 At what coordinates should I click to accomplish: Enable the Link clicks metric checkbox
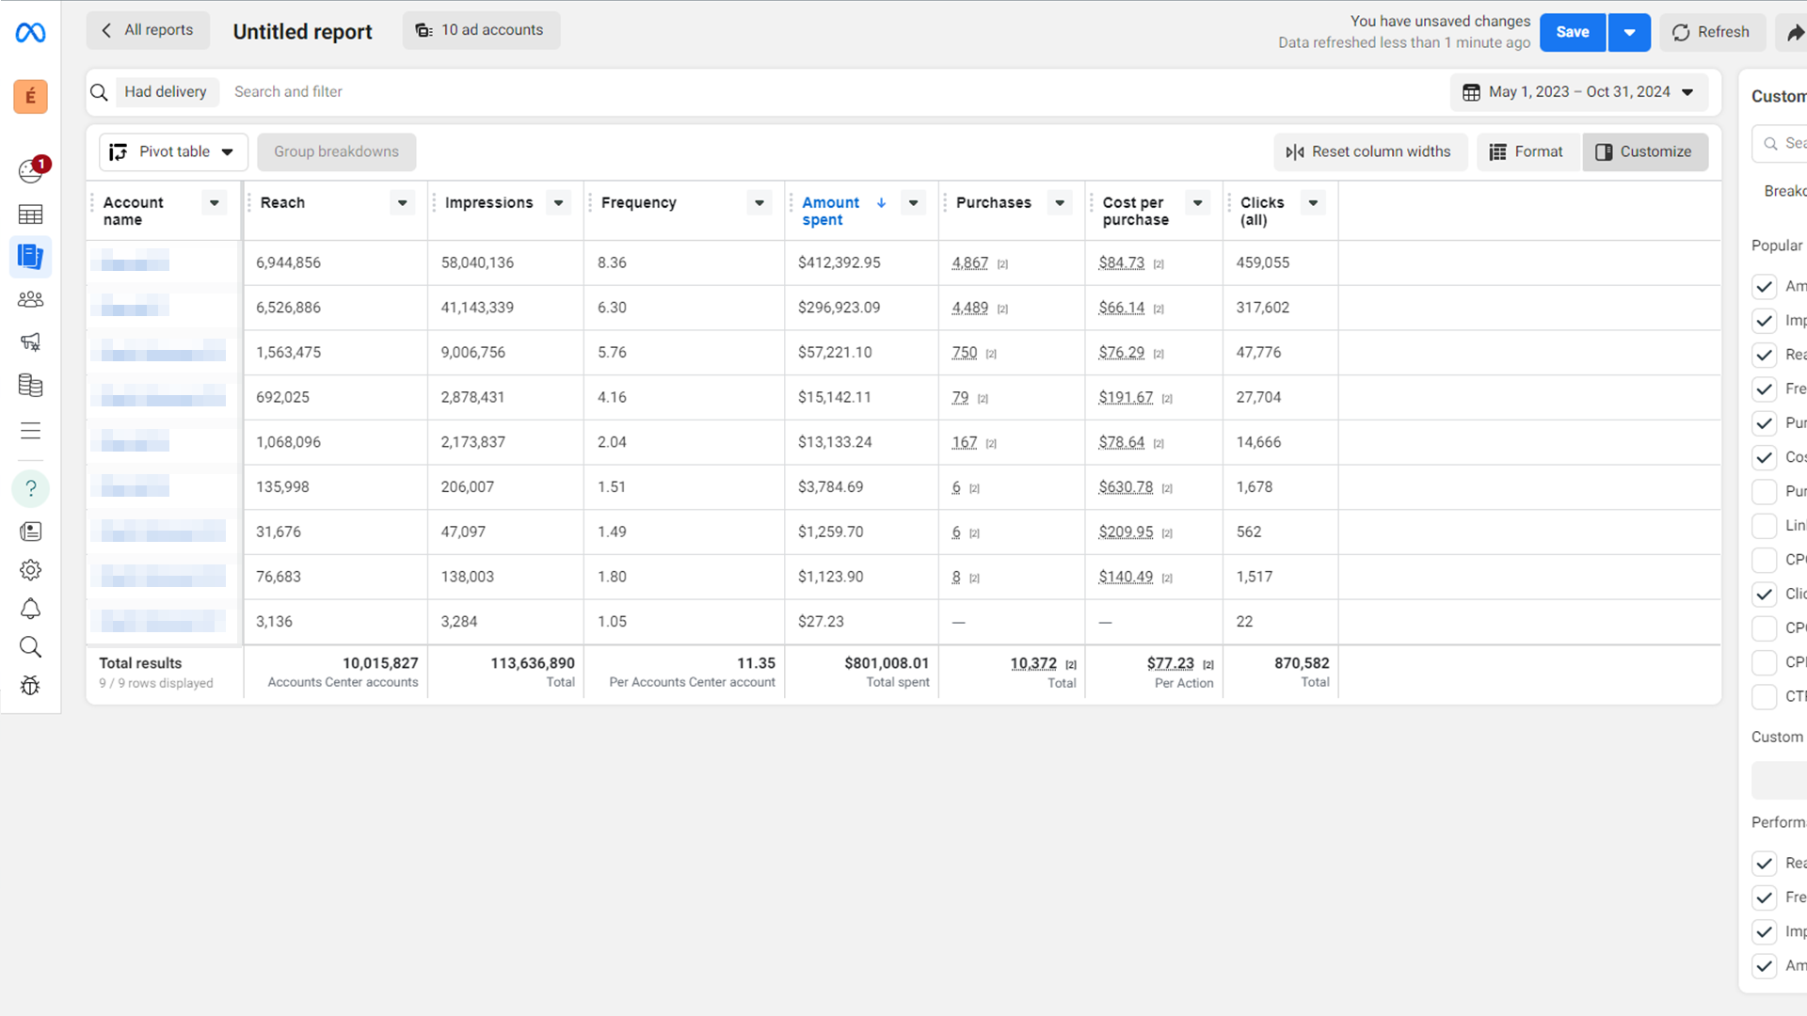(x=1764, y=526)
